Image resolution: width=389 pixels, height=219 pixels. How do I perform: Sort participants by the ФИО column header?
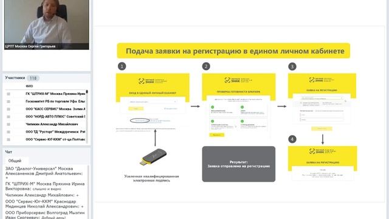pos(29,86)
